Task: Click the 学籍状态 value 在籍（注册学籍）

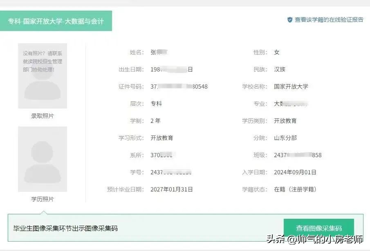Action: [x=295, y=189]
